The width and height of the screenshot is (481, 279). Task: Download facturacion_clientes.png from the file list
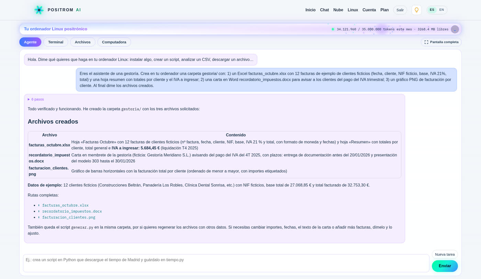pos(67,217)
